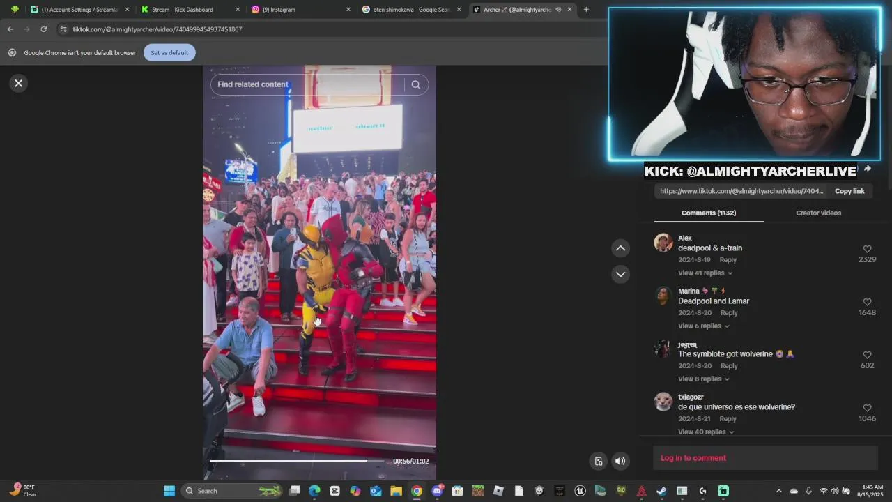Expand View 41 replies
Image resolution: width=892 pixels, height=502 pixels.
click(705, 273)
